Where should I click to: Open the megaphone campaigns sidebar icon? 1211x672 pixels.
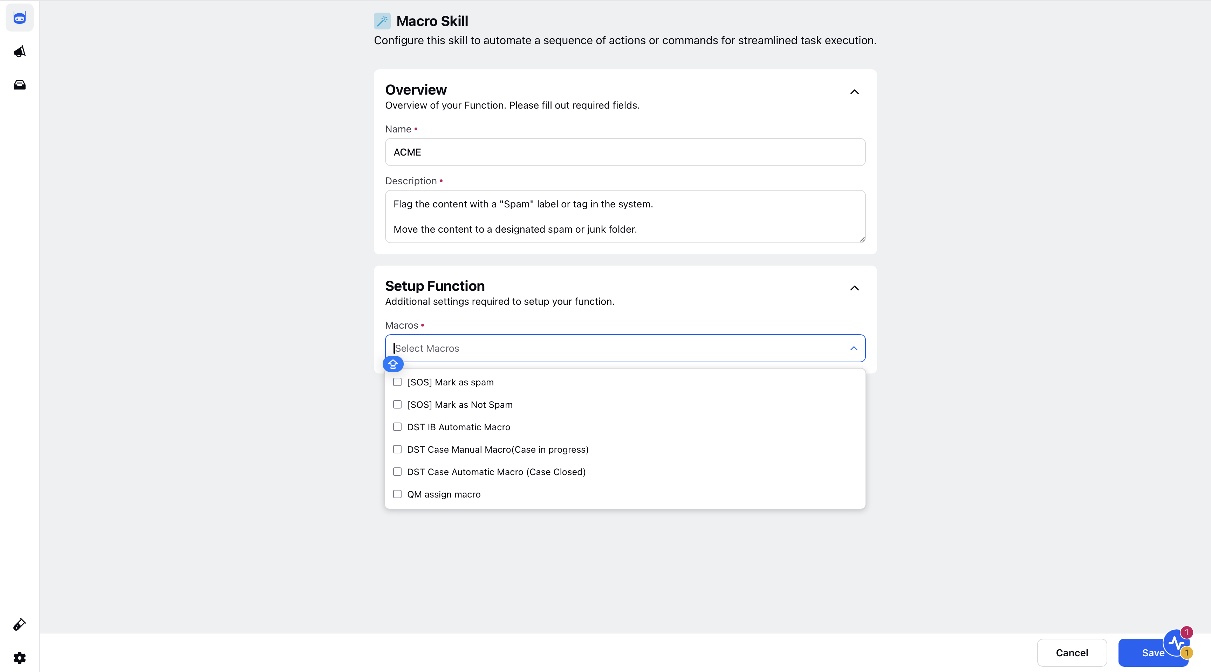click(x=19, y=51)
